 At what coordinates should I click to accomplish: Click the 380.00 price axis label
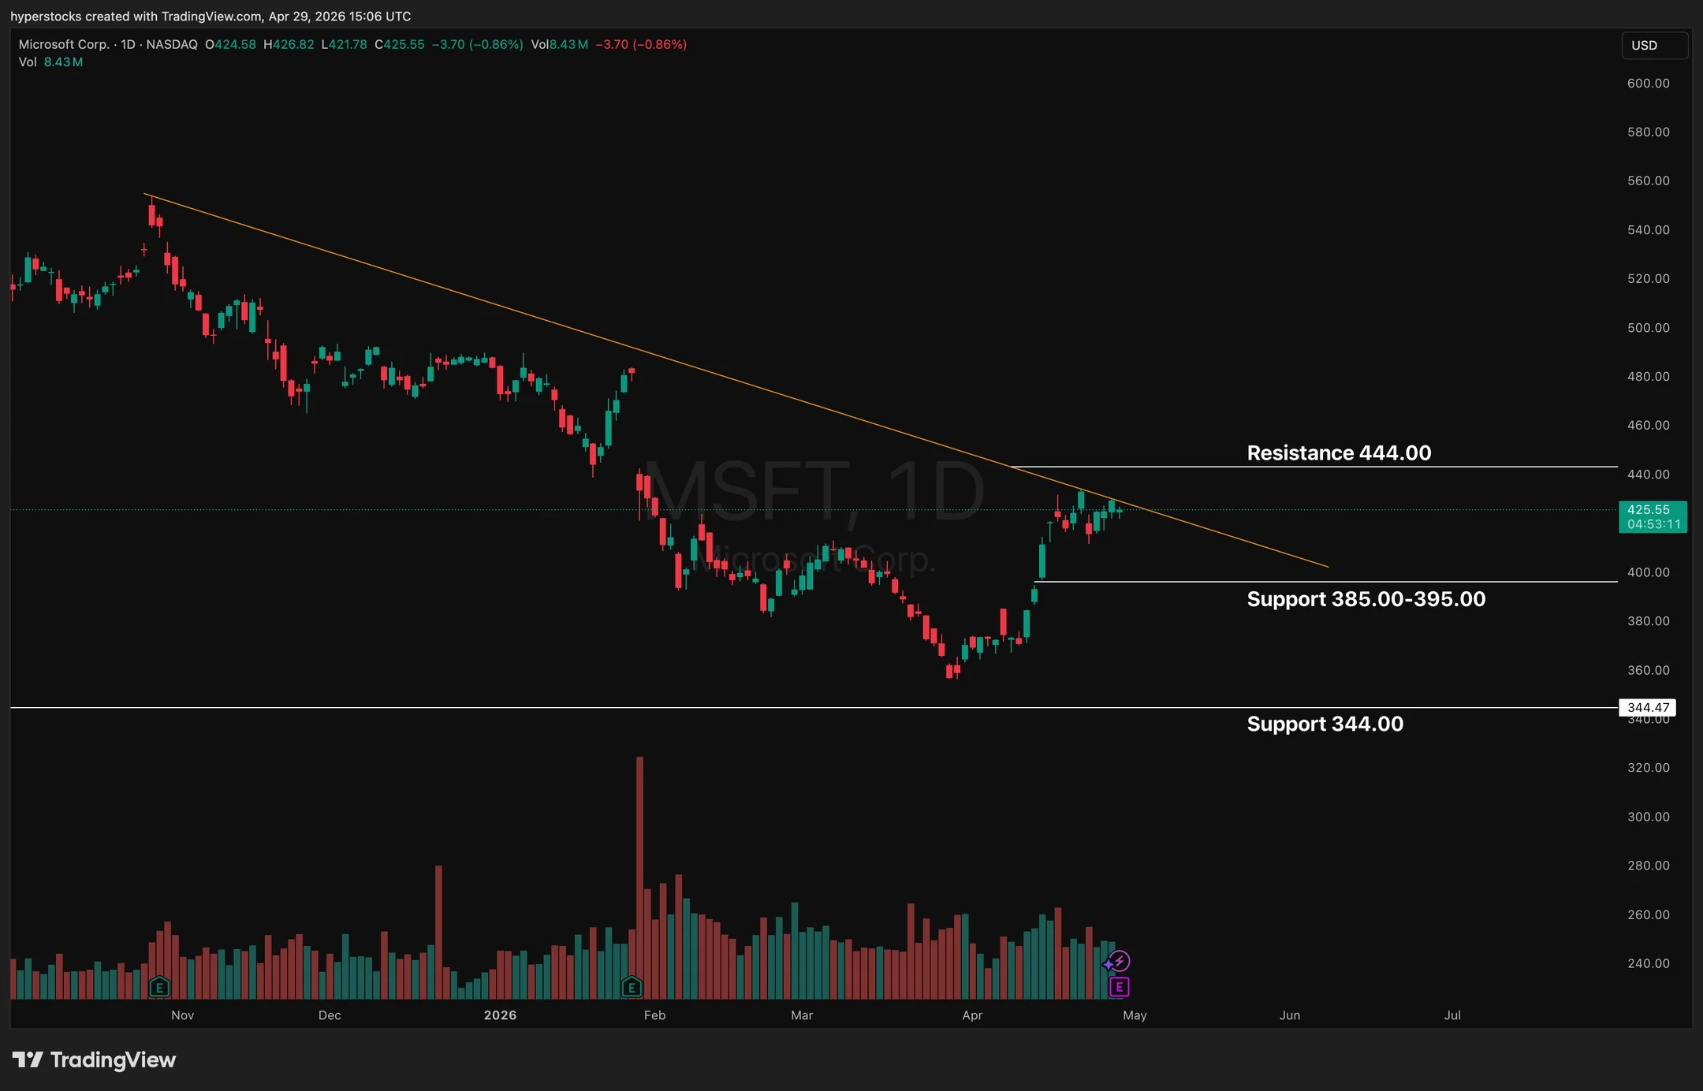pyautogui.click(x=1648, y=620)
